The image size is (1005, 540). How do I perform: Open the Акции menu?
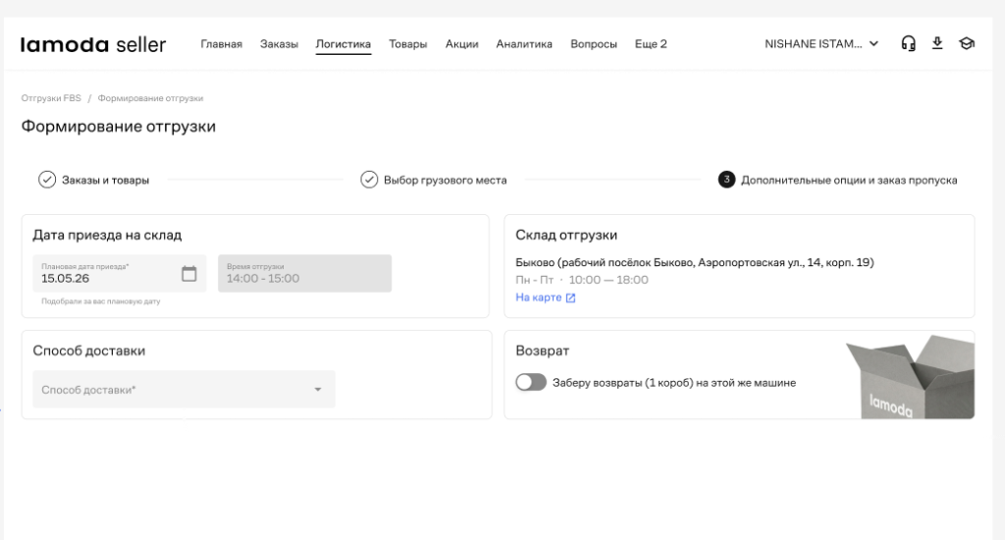[x=461, y=43]
